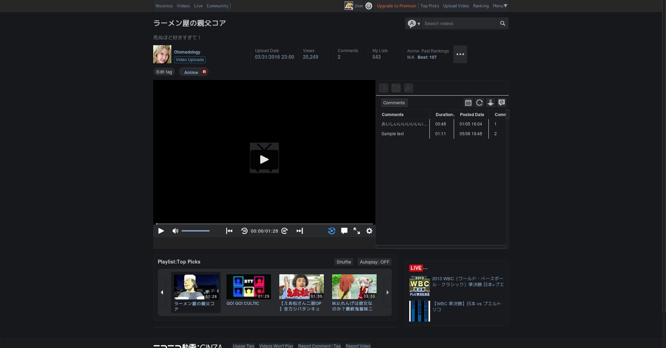
Task: Jump to the next video in playlist
Action: click(300, 231)
